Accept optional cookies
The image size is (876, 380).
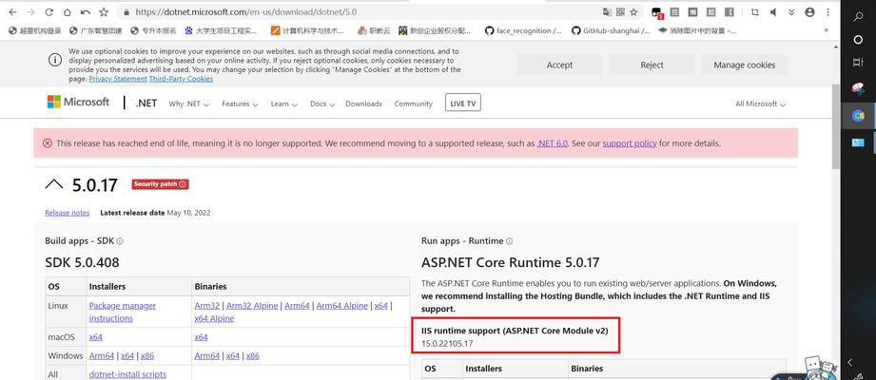coord(559,65)
